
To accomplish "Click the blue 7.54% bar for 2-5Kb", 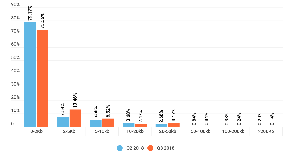I will tap(63, 122).
